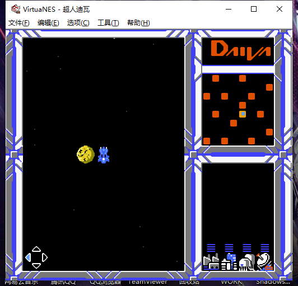Open the 编辑(E) menu
The height and width of the screenshot is (286, 298).
48,23
